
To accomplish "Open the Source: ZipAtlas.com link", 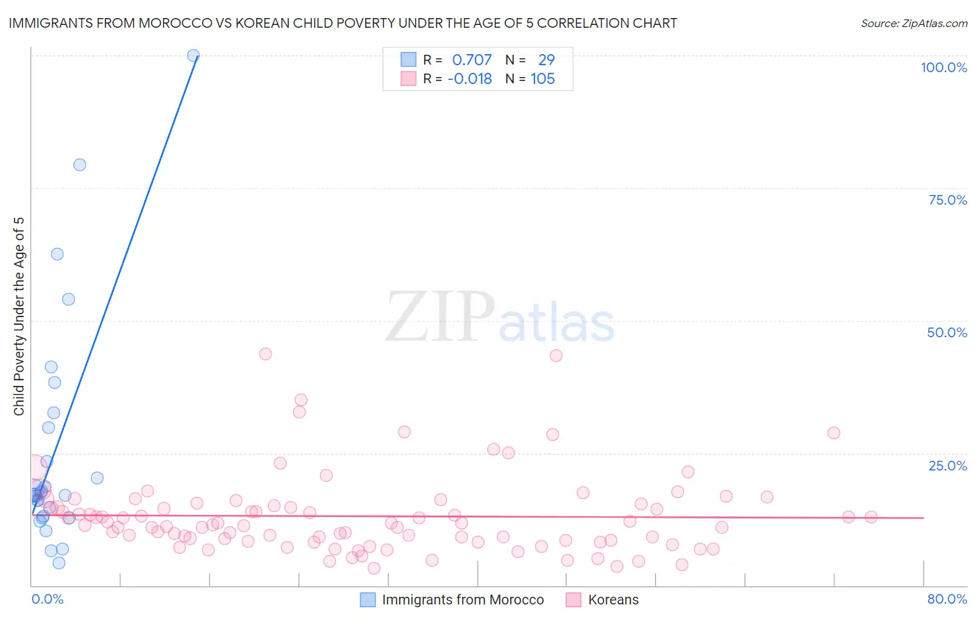I will 914,24.
